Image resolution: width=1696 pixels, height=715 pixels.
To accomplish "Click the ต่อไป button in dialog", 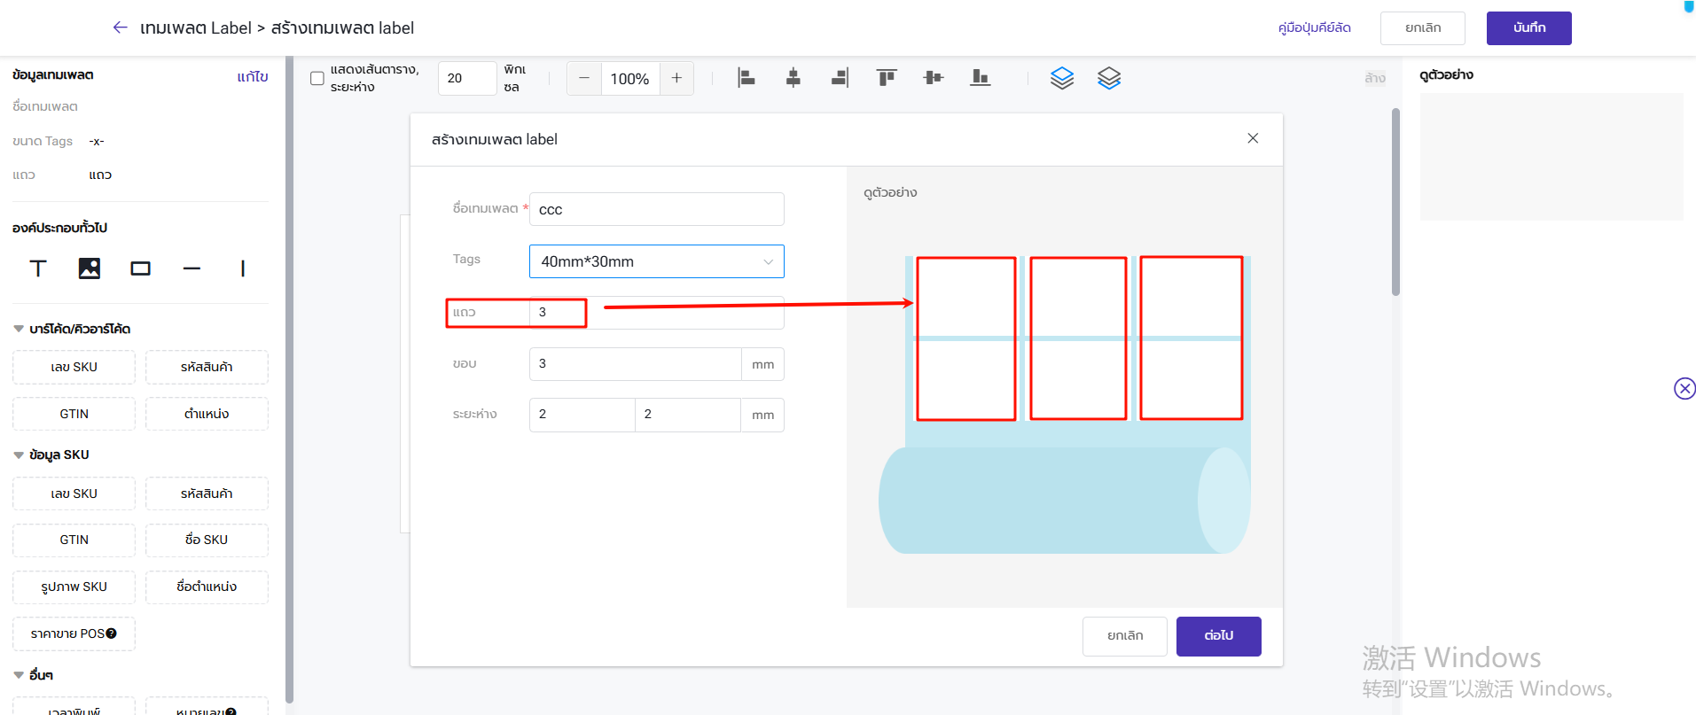I will click(1218, 636).
